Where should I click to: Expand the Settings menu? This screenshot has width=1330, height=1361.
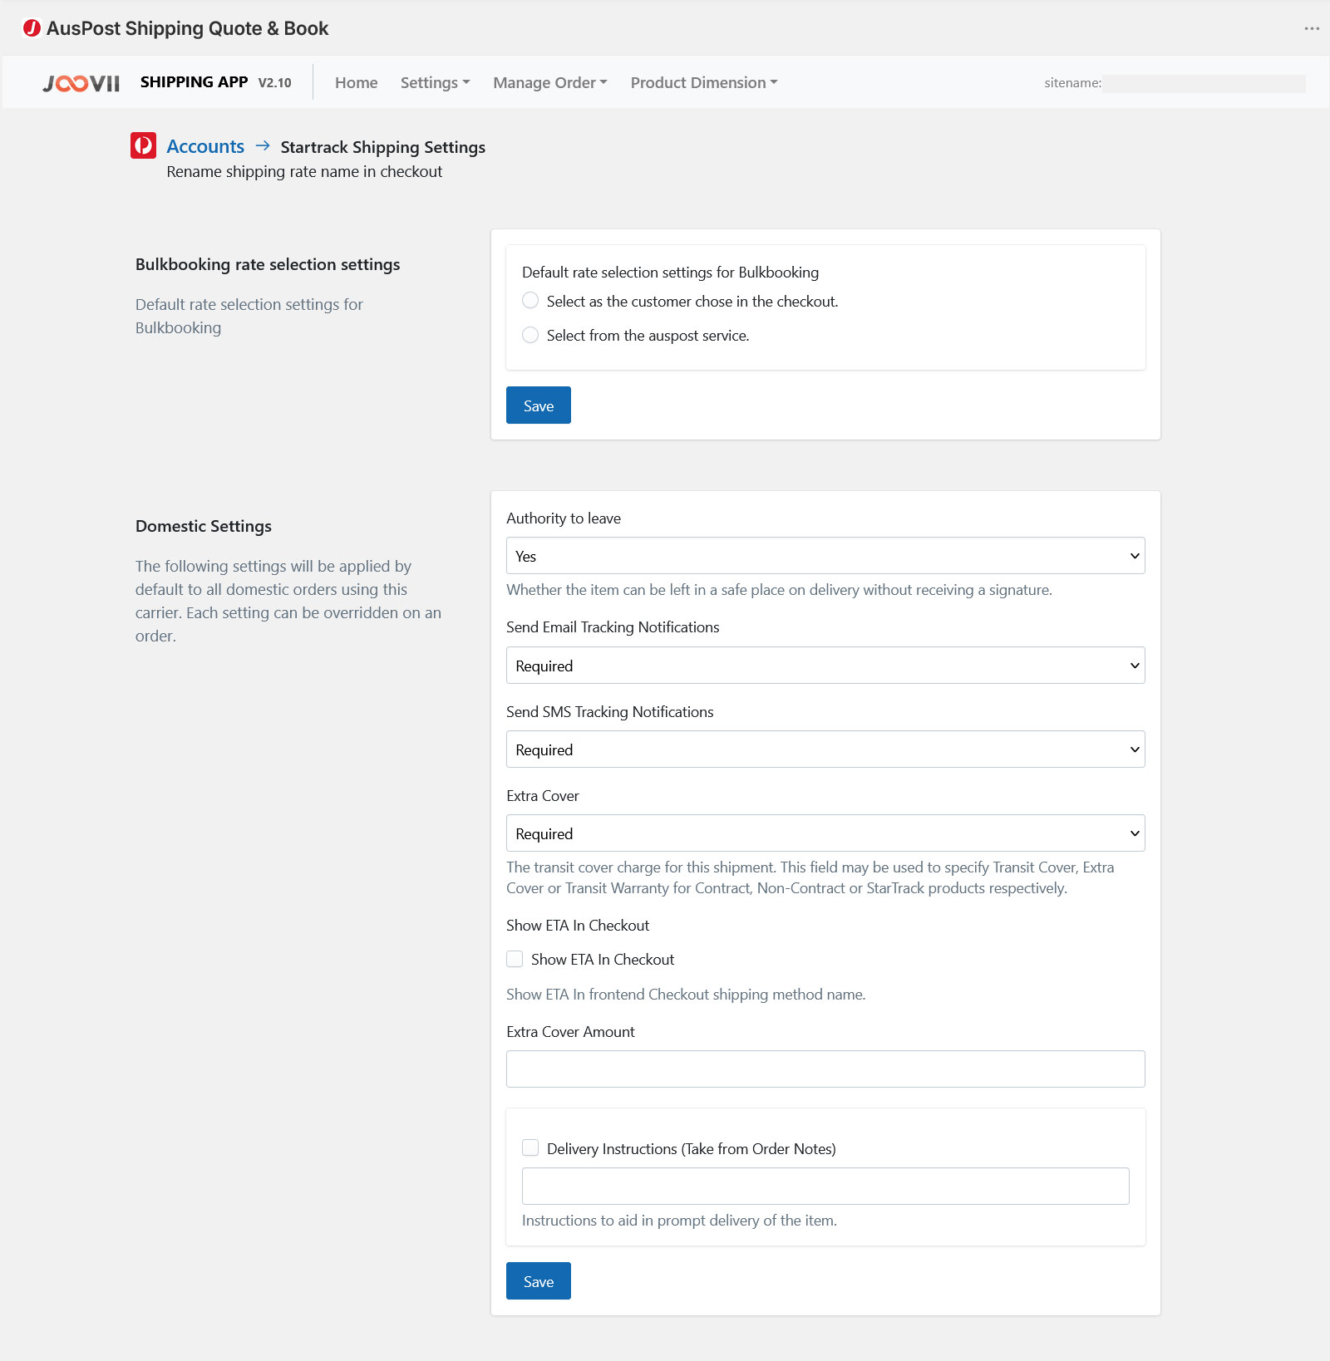(x=436, y=82)
